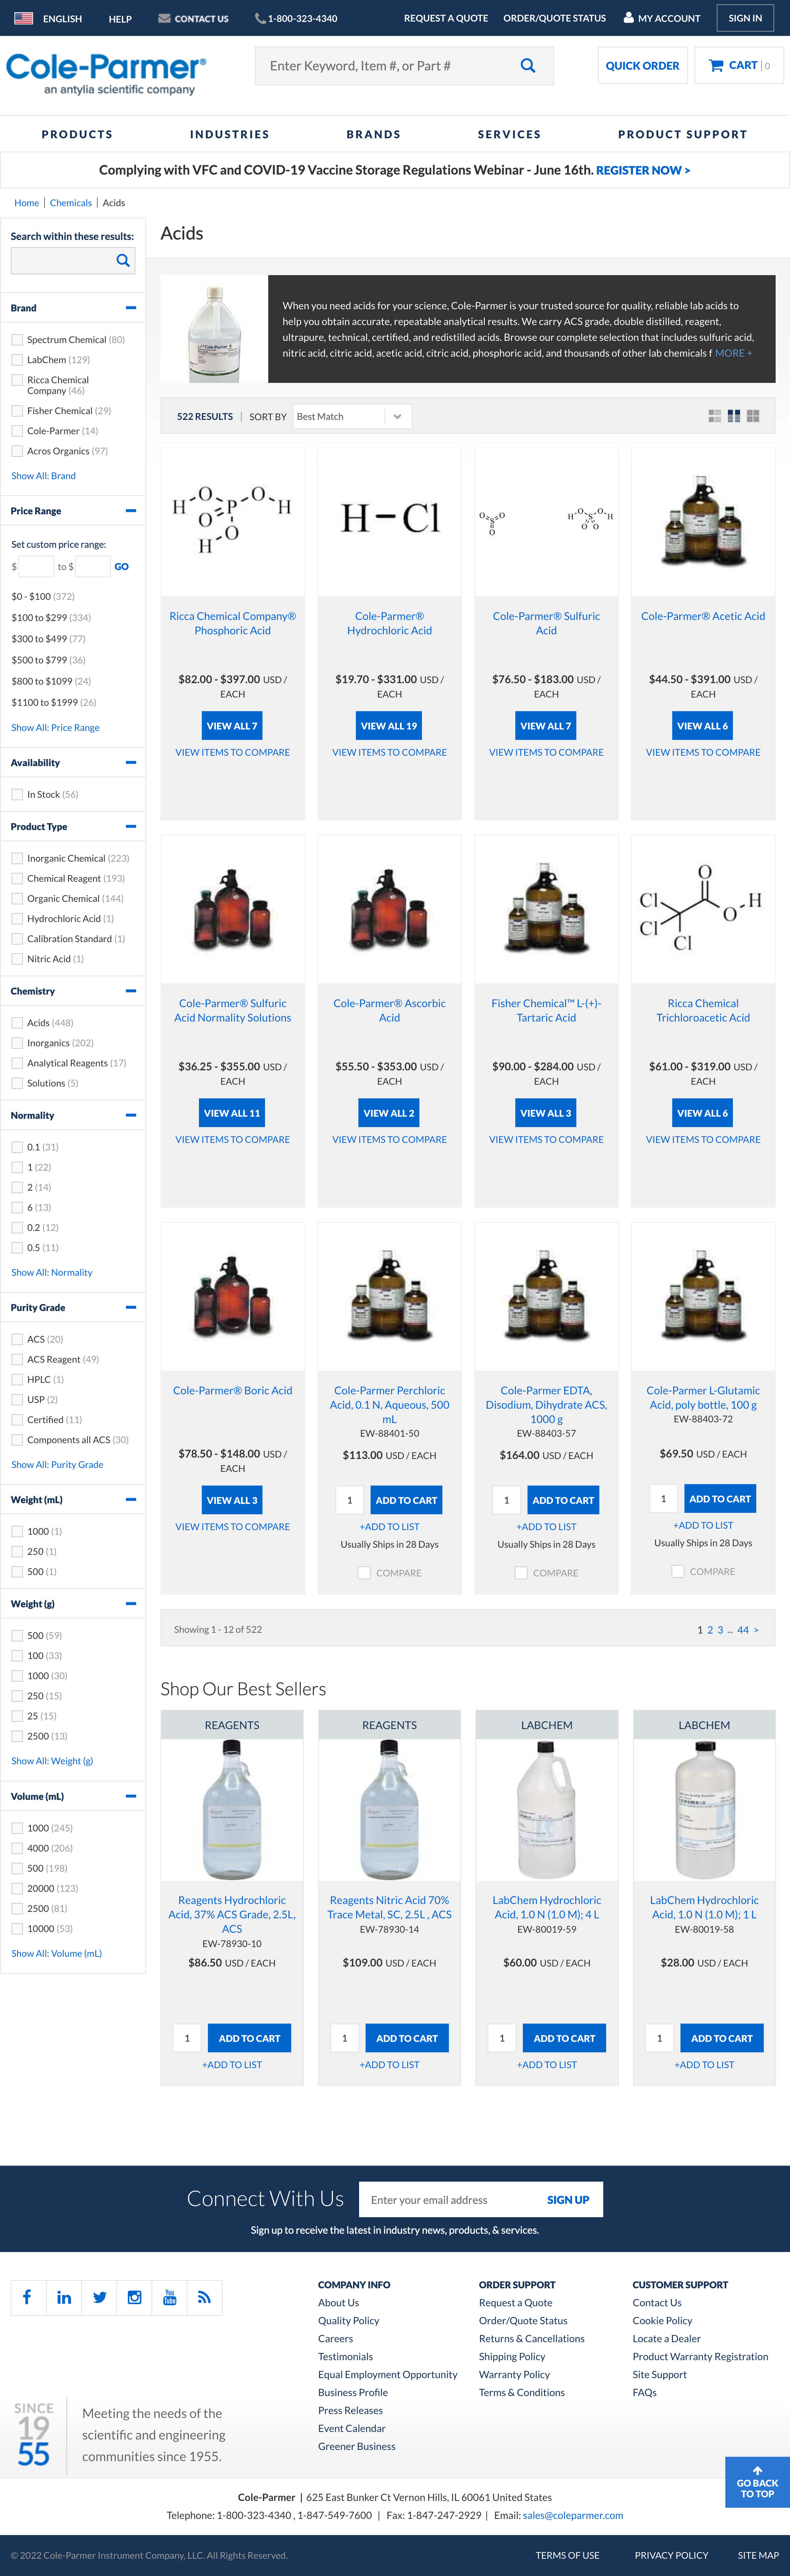Switch to medium grid view icon
The width and height of the screenshot is (790, 2576).
tap(734, 416)
